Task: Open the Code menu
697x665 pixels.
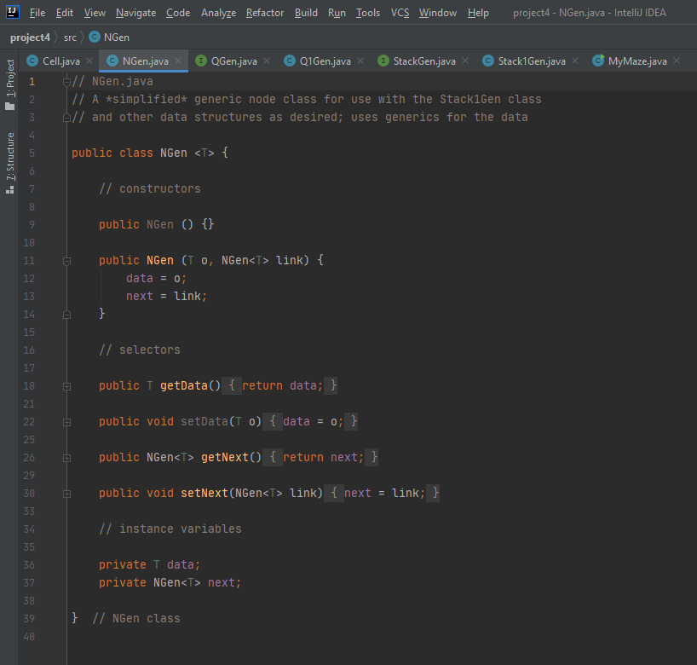Action: tap(178, 13)
